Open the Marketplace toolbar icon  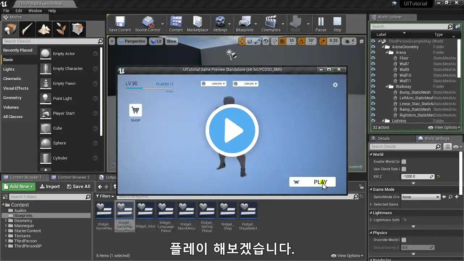pos(198,24)
